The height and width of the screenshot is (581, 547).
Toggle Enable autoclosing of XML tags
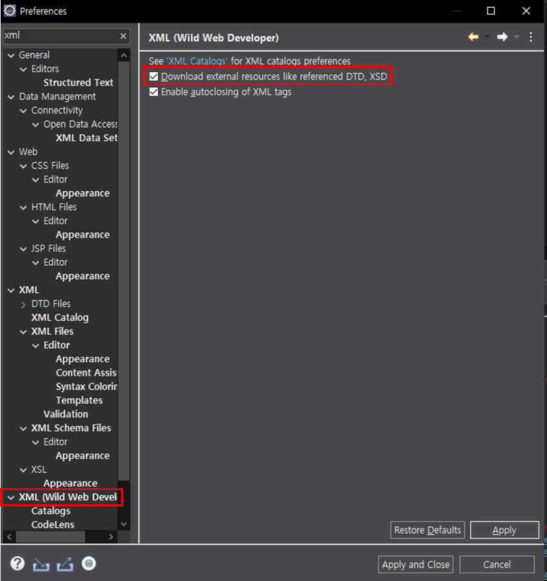pos(153,92)
